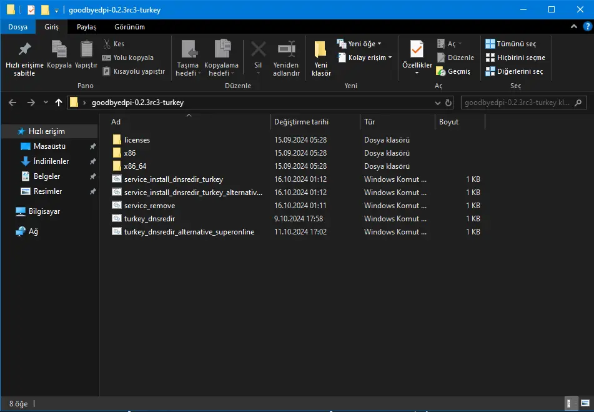Screen dimensions: 594x412
Task: Open Özellikler properties icon
Action: [417, 49]
